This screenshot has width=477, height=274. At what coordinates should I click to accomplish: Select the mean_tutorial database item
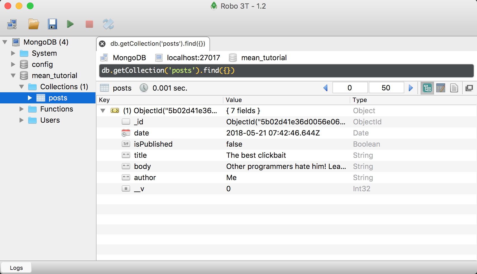coord(54,76)
